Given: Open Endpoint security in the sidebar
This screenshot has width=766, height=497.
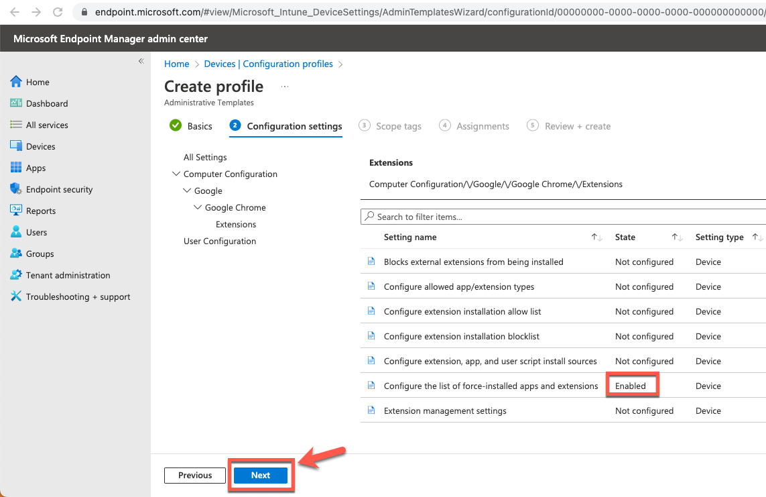Looking at the screenshot, I should pos(59,190).
